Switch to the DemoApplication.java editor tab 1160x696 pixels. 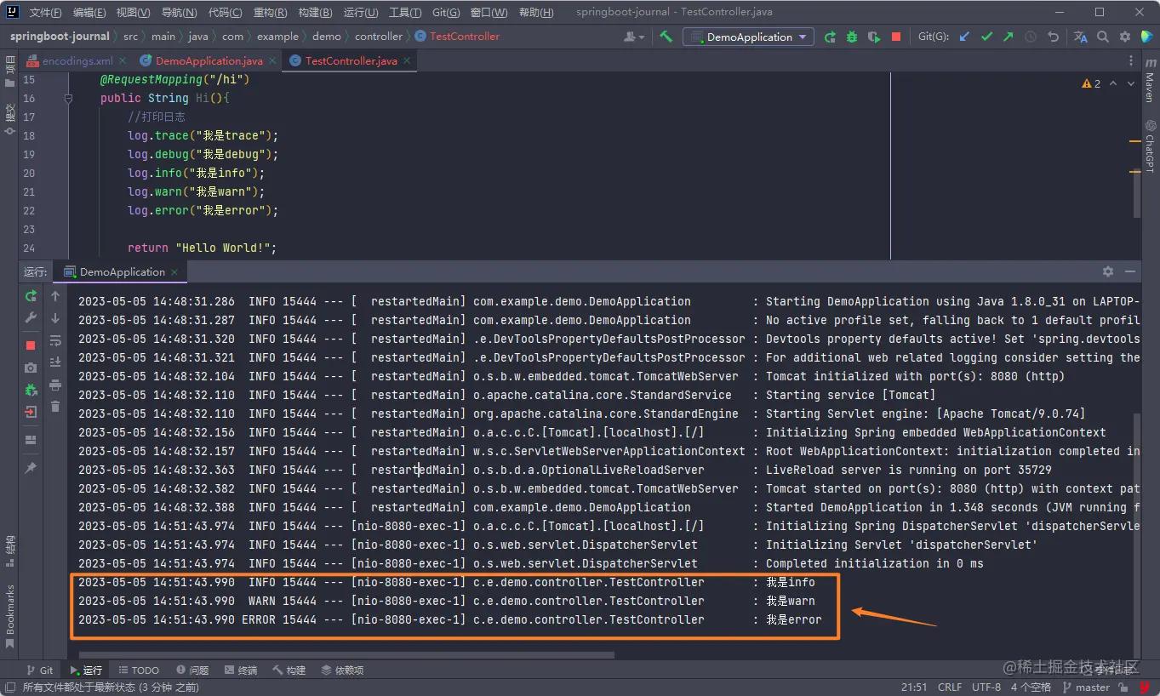209,61
